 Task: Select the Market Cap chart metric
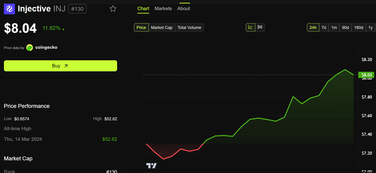162,28
